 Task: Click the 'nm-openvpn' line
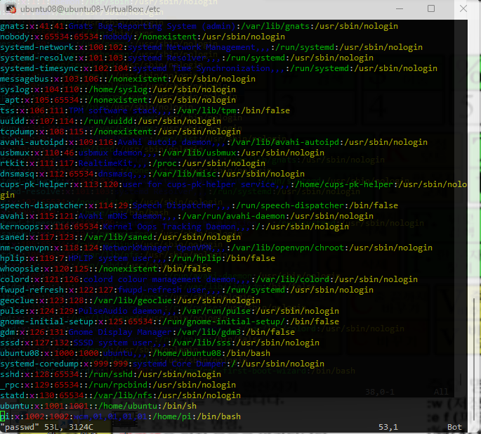216,248
